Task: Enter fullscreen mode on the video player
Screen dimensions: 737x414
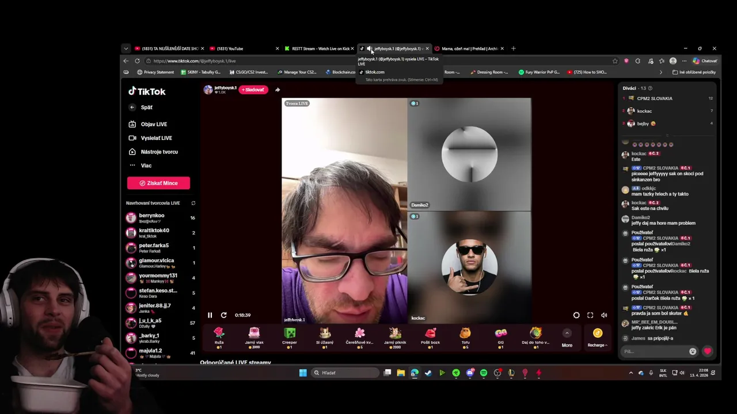Action: tap(590, 315)
